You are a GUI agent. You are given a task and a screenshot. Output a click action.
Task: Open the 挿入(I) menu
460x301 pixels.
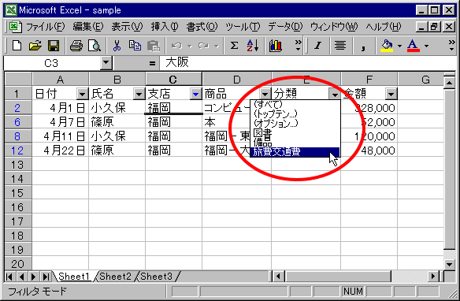[x=165, y=27]
